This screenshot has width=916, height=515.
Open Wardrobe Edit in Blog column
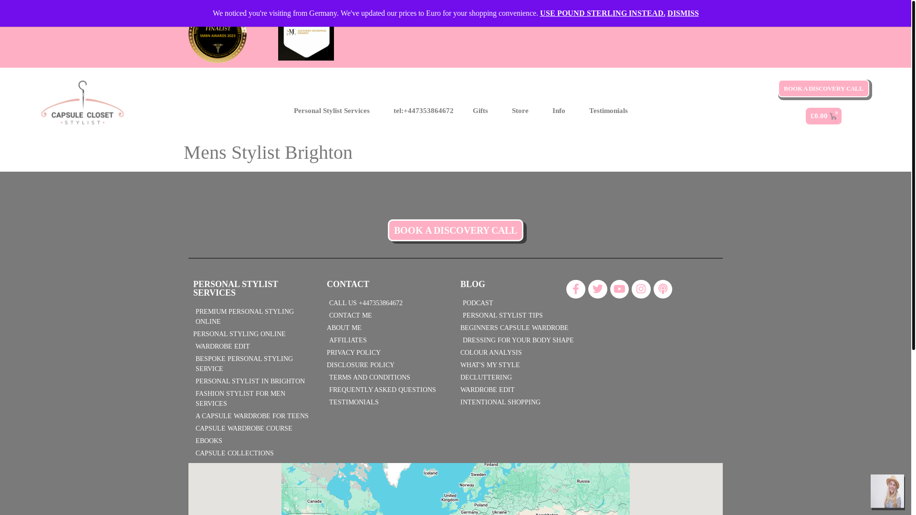pyautogui.click(x=487, y=390)
